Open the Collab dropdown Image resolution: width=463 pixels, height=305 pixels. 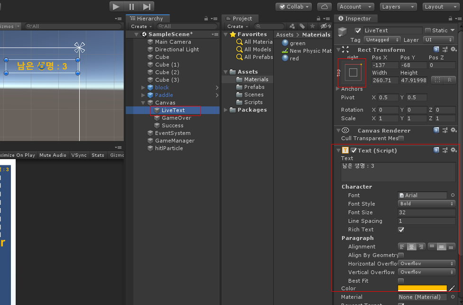[294, 7]
